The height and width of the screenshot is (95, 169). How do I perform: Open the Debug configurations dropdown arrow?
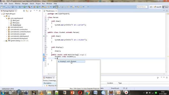(22, 7)
